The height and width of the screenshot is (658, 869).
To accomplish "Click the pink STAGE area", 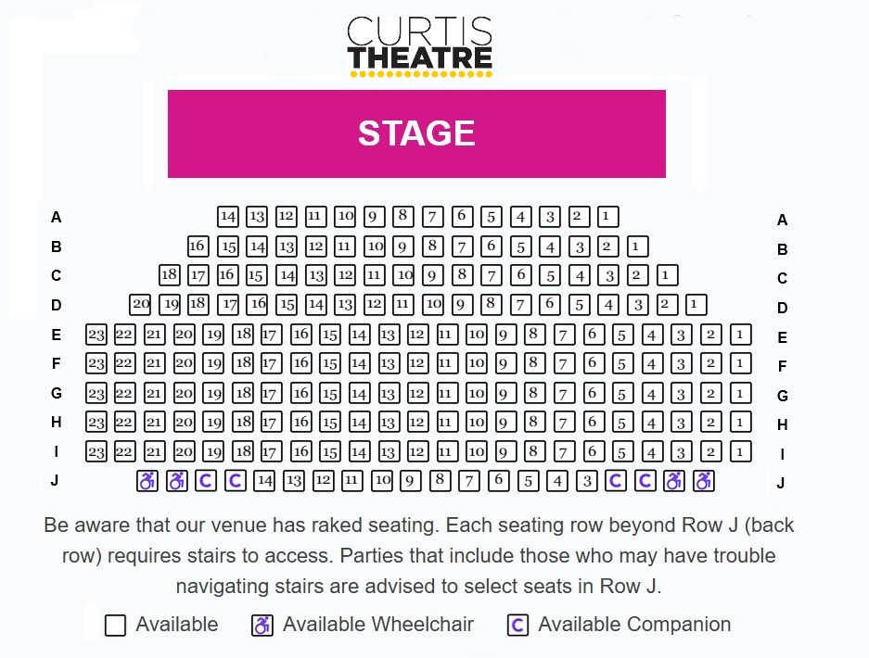I will [x=416, y=133].
